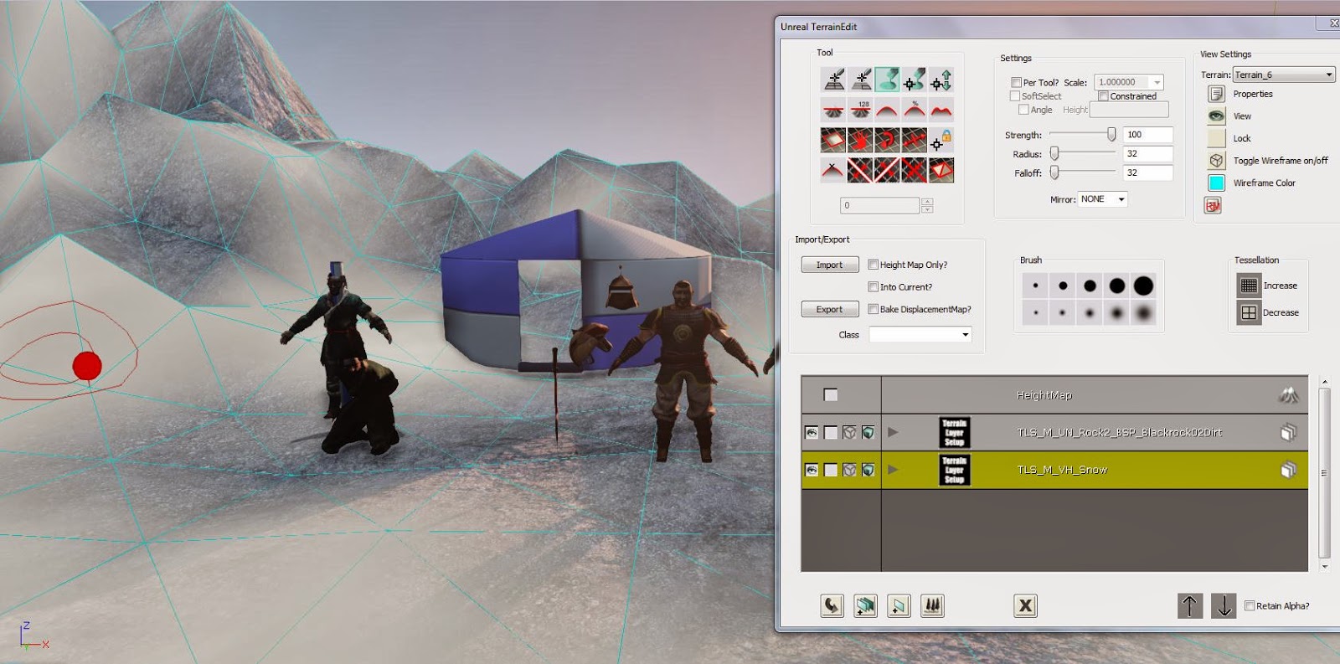Image resolution: width=1340 pixels, height=664 pixels.
Task: Click the Strength value field showing 100
Action: (1147, 134)
